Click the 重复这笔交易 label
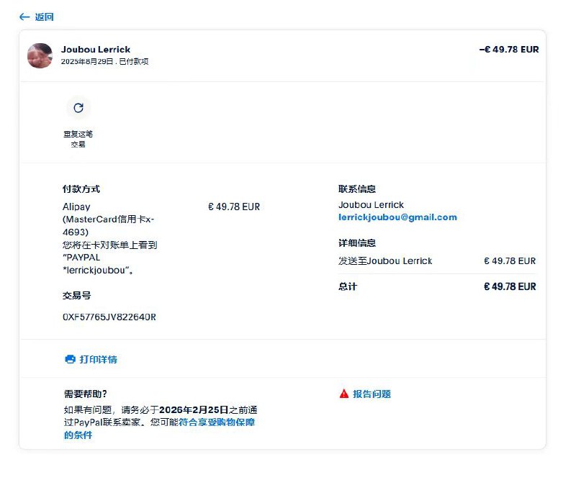Viewport: 576px width, 485px height. (78, 139)
